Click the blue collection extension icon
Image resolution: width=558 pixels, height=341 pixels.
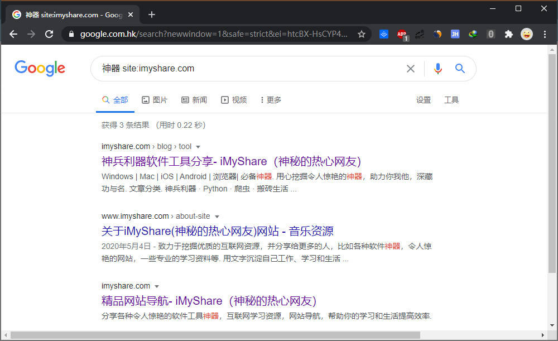click(384, 34)
